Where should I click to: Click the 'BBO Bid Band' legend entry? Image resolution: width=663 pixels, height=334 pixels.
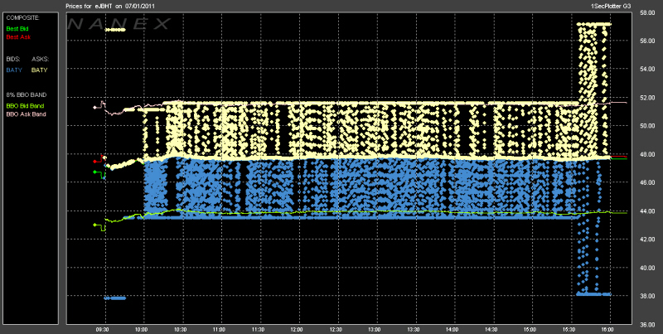(25, 105)
